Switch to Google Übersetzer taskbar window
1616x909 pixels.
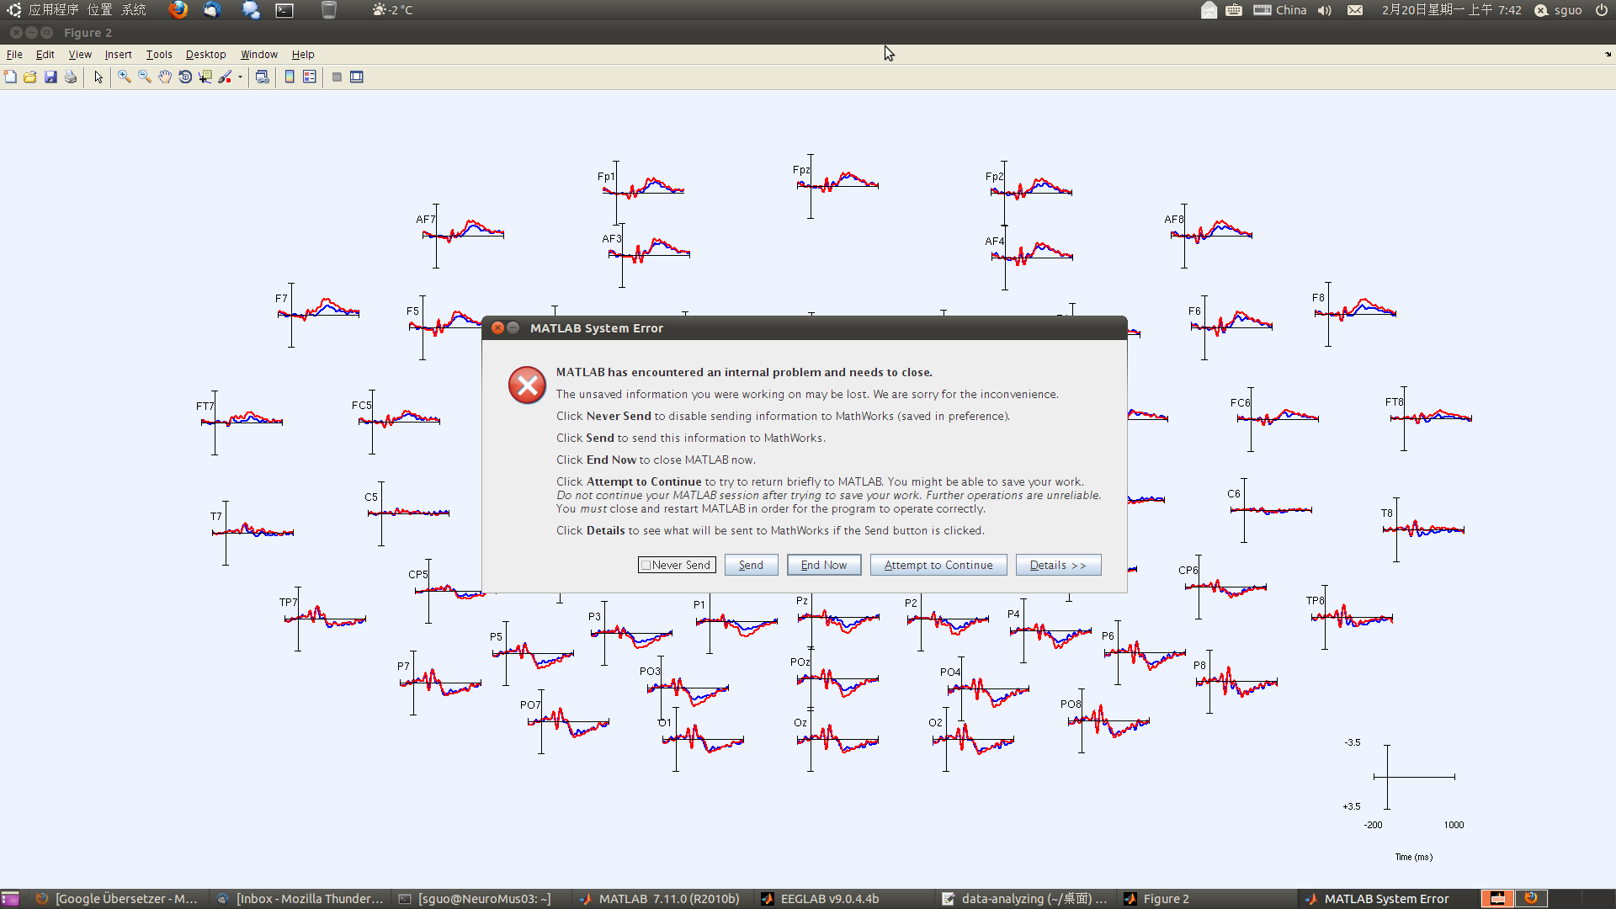(x=117, y=899)
